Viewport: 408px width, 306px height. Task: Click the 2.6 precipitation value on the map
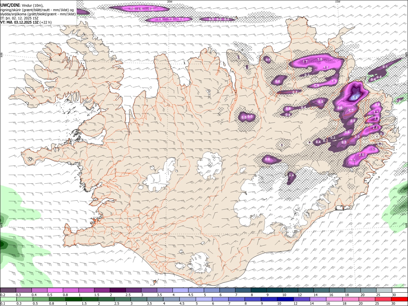pos(375,127)
